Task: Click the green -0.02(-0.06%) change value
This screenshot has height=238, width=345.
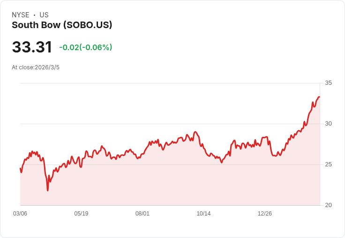Action: click(86, 47)
